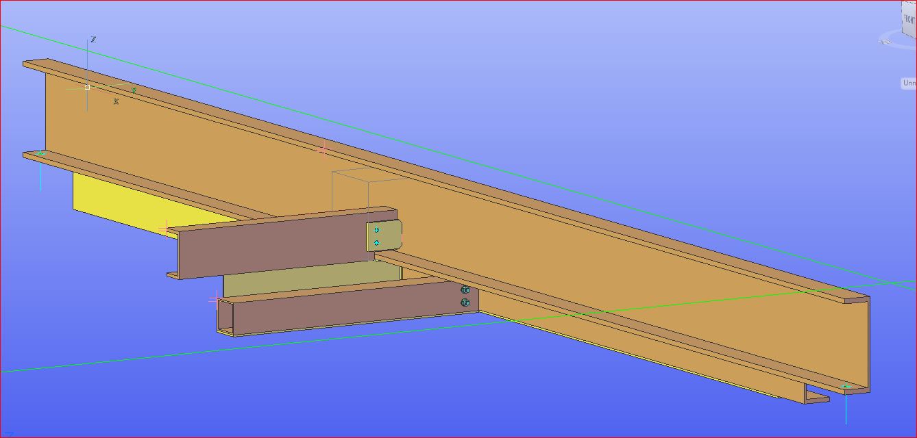Screen dimensions: 917x438
Task: Click the green Y axis label
Action: click(134, 90)
